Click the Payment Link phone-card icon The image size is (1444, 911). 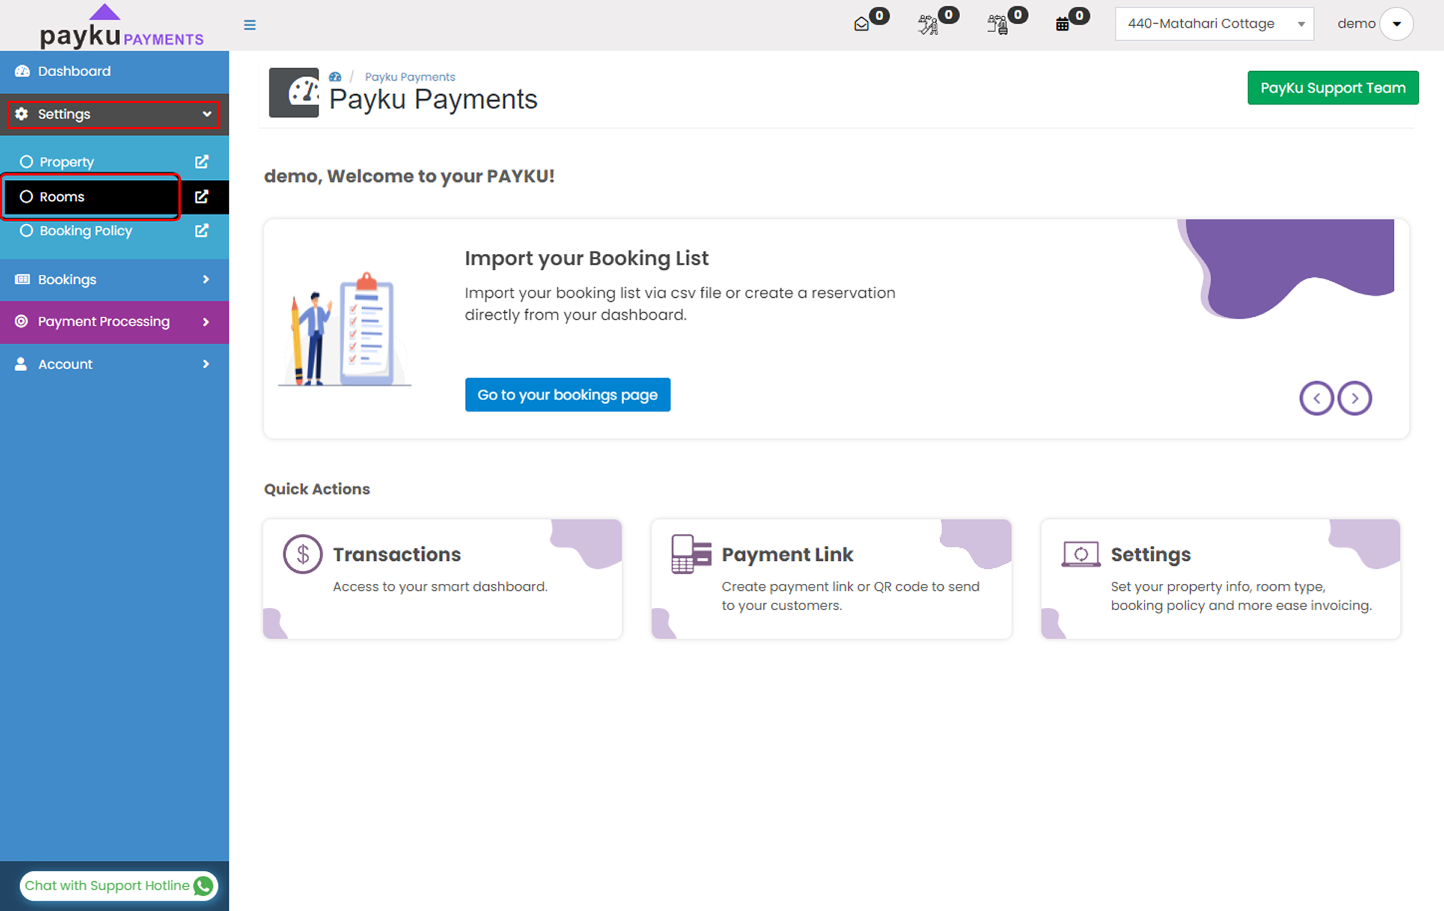coord(691,554)
